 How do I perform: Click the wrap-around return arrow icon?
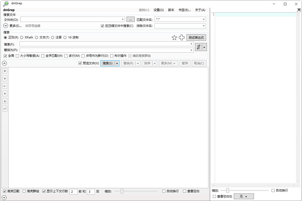click(x=5, y=108)
